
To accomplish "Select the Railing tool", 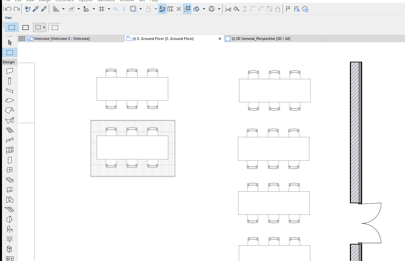I will tap(10, 140).
